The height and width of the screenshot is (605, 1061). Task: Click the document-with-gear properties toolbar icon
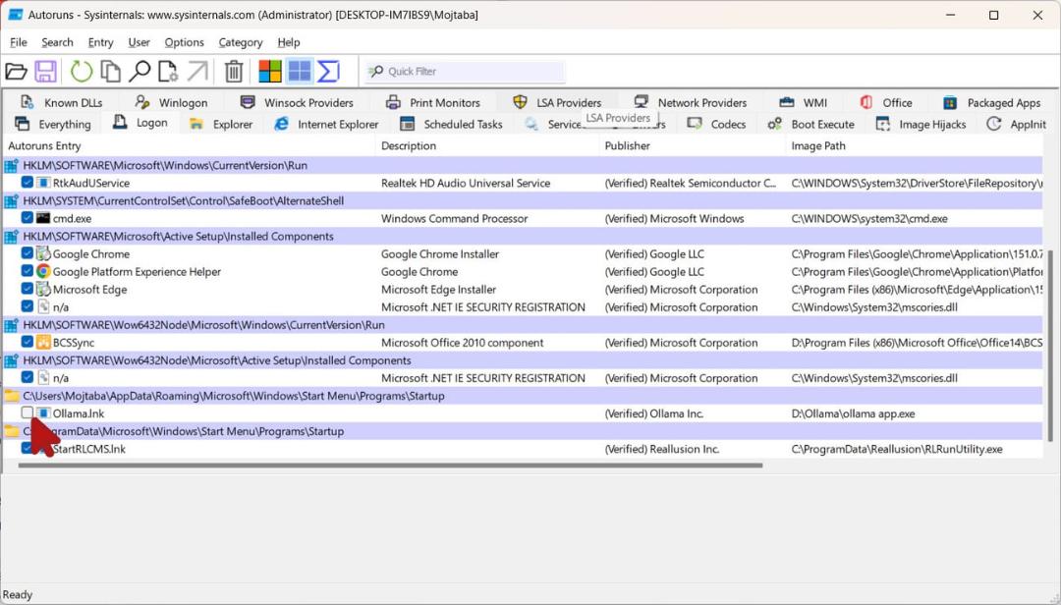(168, 71)
